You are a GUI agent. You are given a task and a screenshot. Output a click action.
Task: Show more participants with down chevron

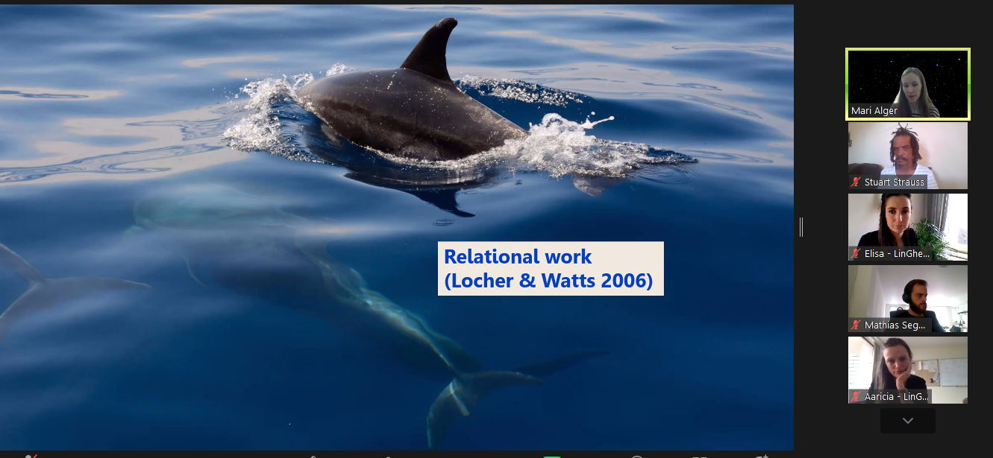(x=907, y=421)
